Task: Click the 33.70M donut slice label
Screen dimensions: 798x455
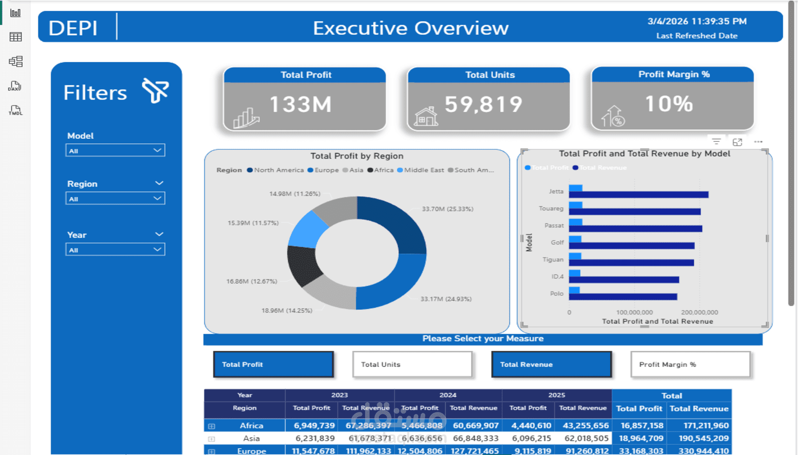Action: coord(447,209)
